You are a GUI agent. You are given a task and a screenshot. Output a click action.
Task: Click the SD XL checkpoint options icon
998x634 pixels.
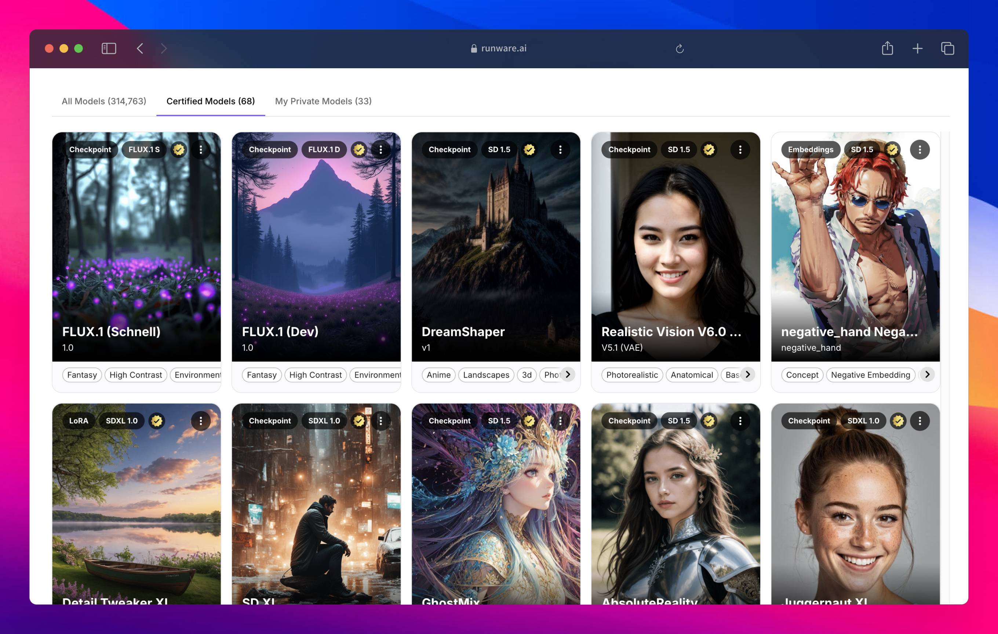coord(382,420)
